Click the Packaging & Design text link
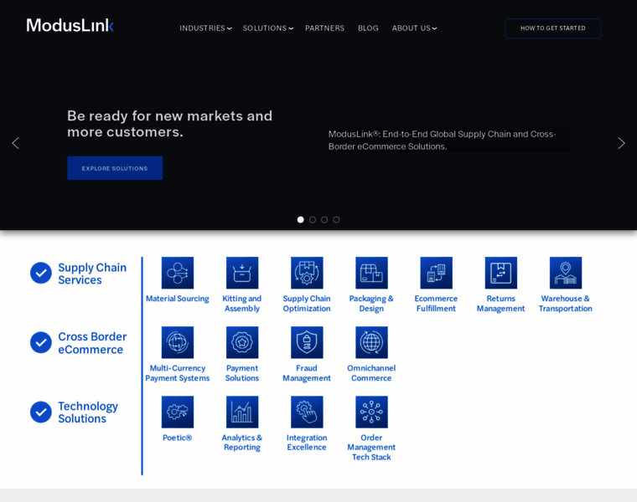637x502 pixels. click(x=371, y=304)
